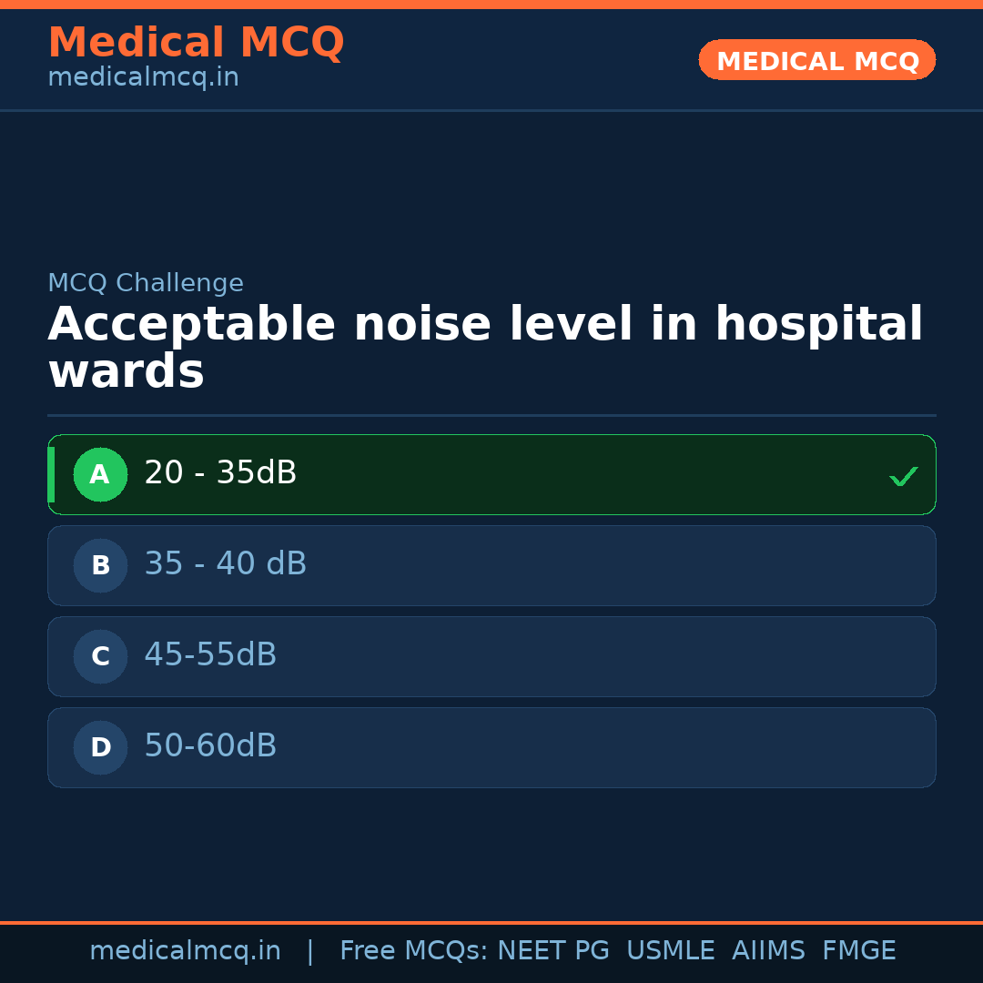Open medicalmcq.in link under header title
The height and width of the screenshot is (983, 983).
point(143,78)
